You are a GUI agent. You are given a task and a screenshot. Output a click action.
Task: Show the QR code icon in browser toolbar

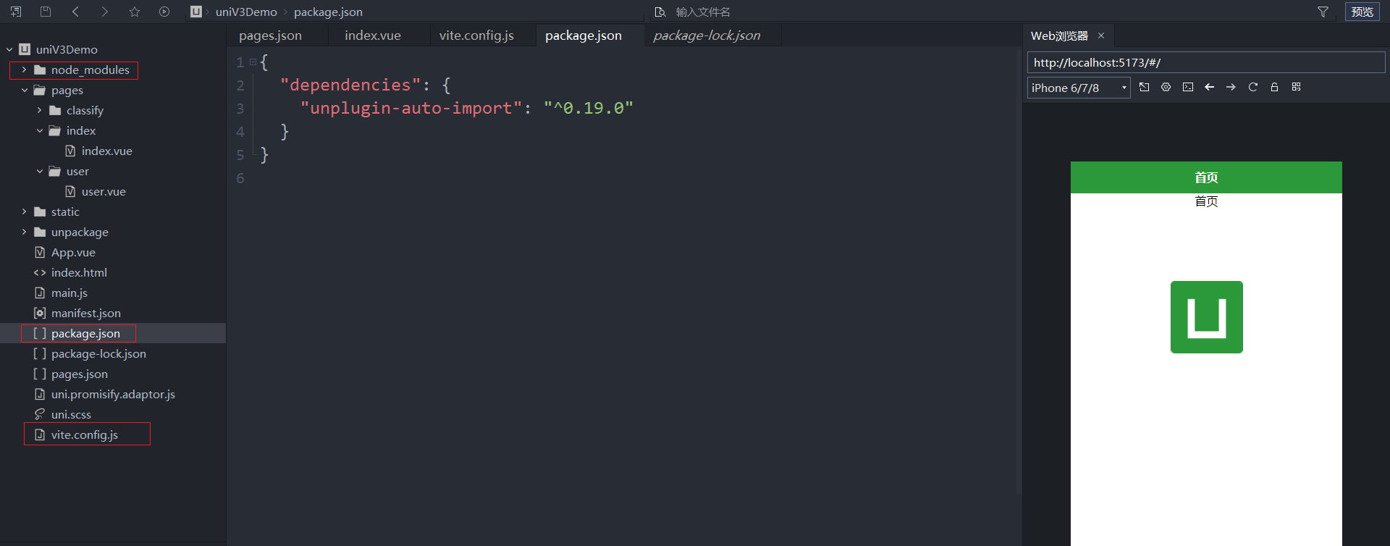tap(1296, 87)
